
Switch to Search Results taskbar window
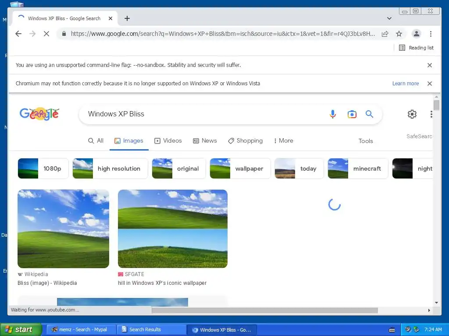[x=151, y=330]
